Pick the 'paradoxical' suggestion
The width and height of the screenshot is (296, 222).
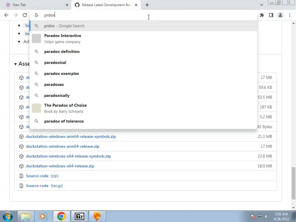[x=143, y=62]
